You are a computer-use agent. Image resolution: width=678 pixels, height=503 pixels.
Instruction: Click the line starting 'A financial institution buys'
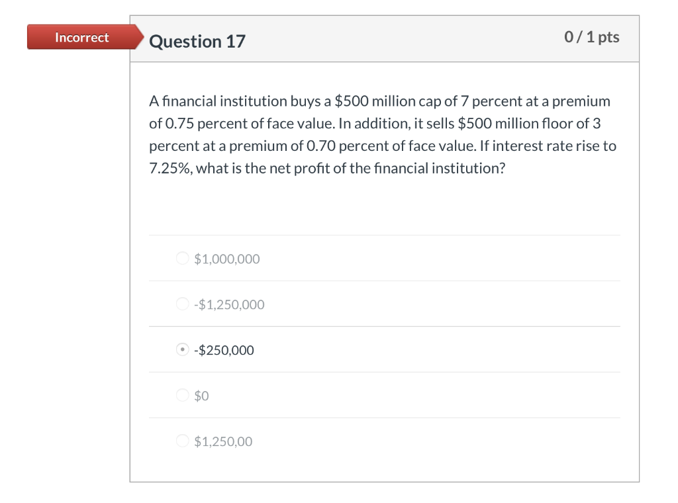click(x=379, y=101)
